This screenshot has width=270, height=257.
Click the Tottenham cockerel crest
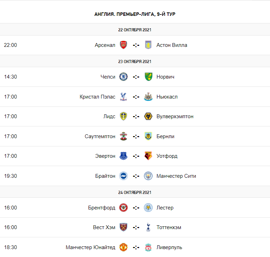click(148, 227)
